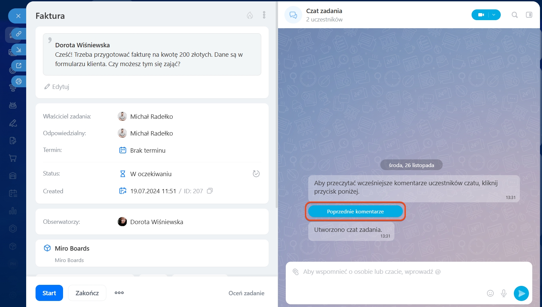Click the copy link side button
542x307 pixels.
[x=19, y=34]
